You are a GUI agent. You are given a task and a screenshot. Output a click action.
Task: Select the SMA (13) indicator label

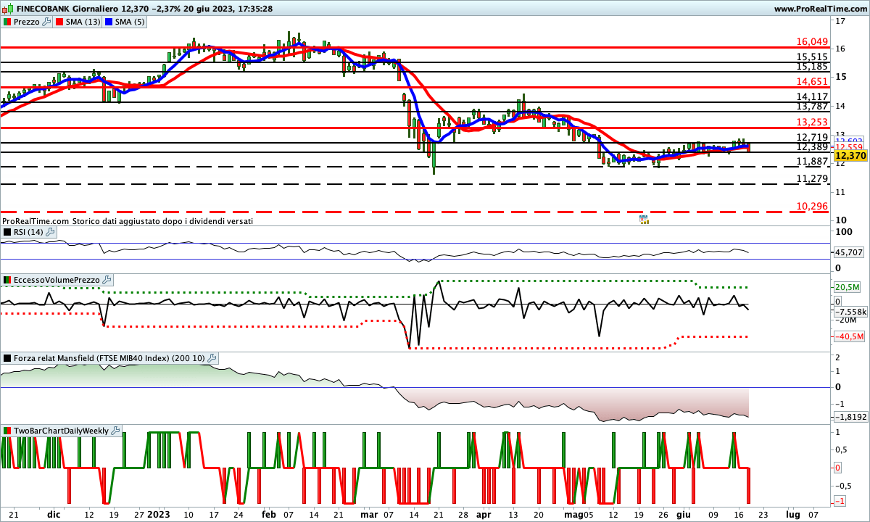[x=83, y=22]
